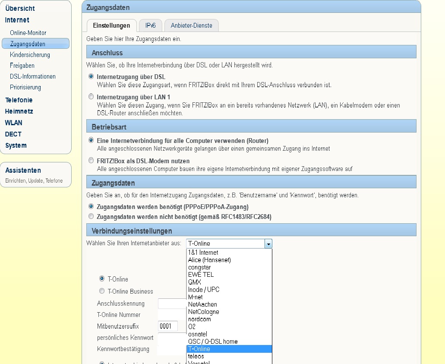Select T-Online Business radio button
The width and height of the screenshot is (445, 364).
(102, 291)
